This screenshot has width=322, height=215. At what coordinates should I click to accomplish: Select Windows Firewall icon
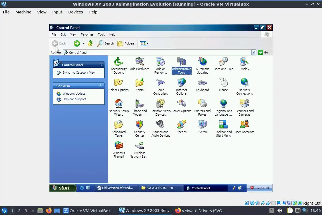119,149
